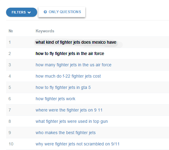Open 'how many fighter jets in the us air force'
Viewport: 169px width, 150px height.
pos(73,65)
